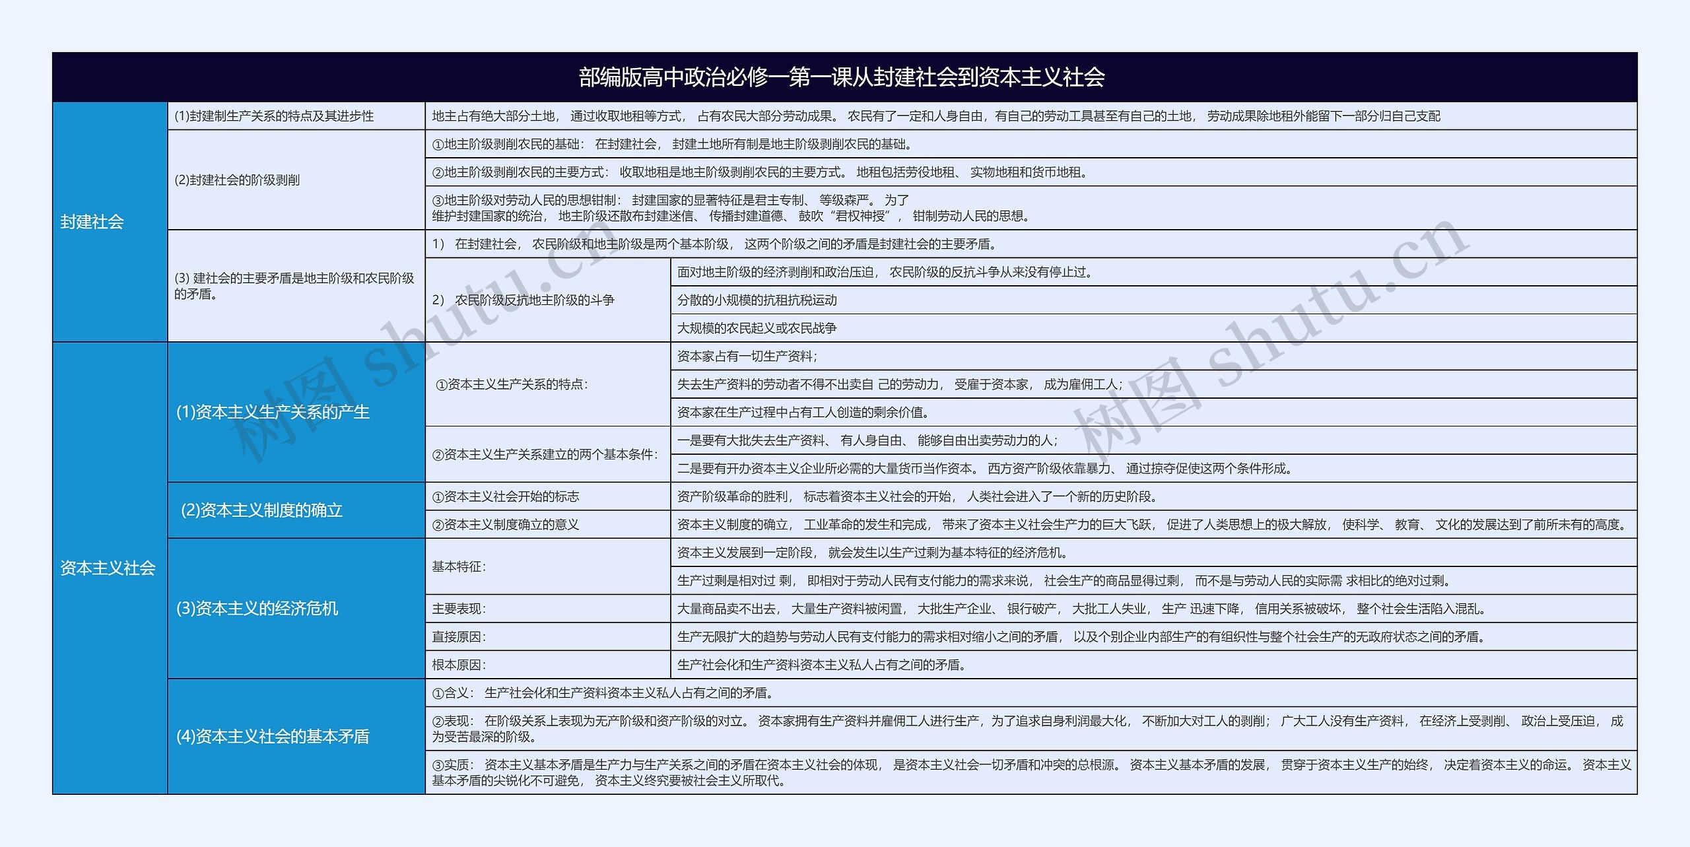Select the 失去生产资料的劳动者 row

1154,384
